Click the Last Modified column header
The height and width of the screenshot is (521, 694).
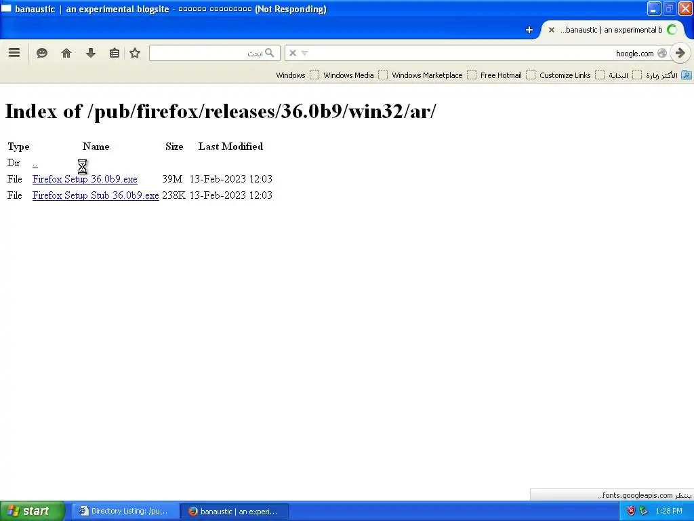(x=230, y=147)
